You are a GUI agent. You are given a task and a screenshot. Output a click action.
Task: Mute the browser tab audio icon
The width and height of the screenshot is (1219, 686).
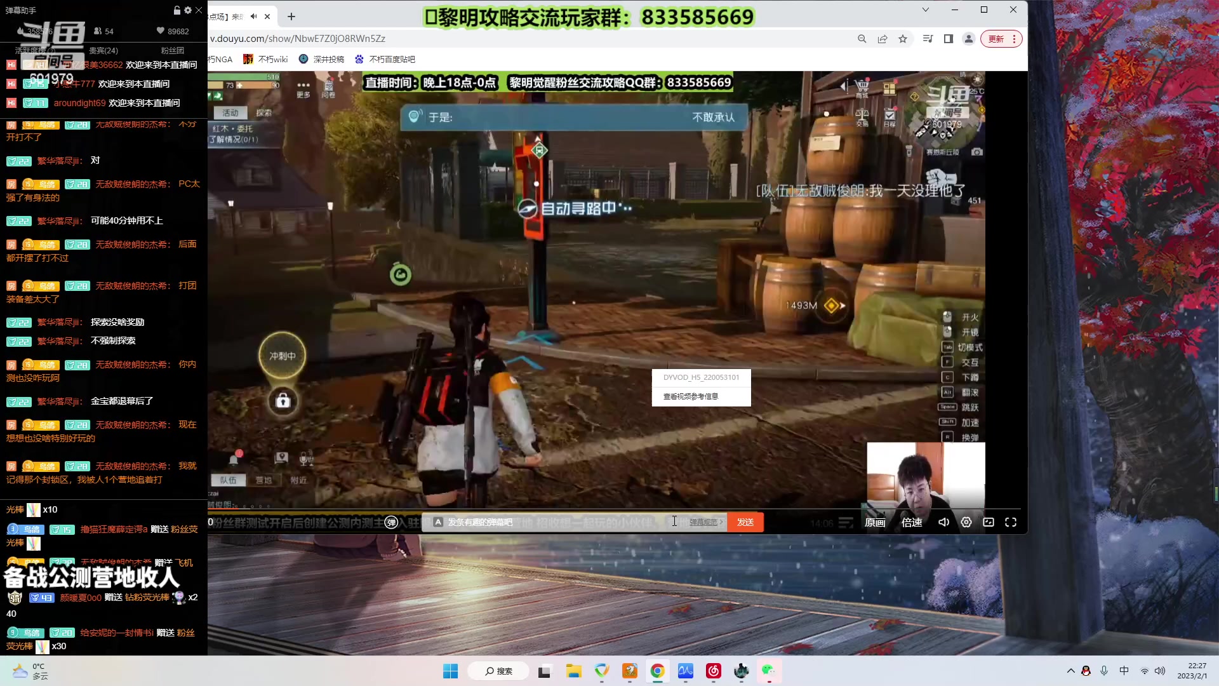(253, 17)
